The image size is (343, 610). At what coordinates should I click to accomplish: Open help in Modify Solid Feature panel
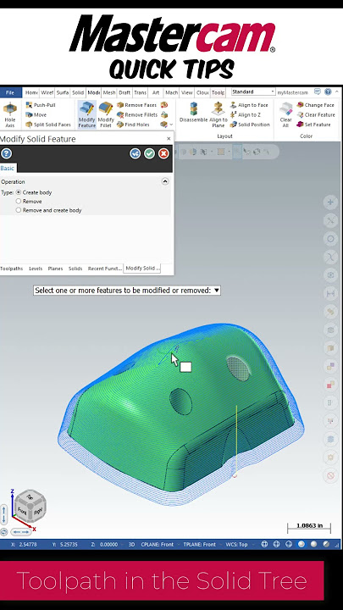(x=6, y=153)
